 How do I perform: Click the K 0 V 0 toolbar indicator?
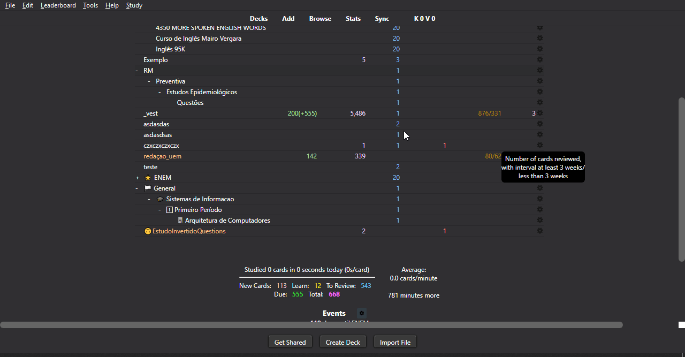pos(425,19)
